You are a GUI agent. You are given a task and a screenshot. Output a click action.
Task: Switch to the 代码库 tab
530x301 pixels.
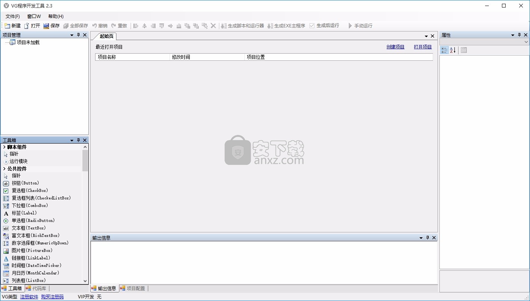pos(37,289)
